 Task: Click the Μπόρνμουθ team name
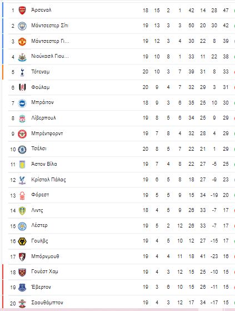(45, 256)
